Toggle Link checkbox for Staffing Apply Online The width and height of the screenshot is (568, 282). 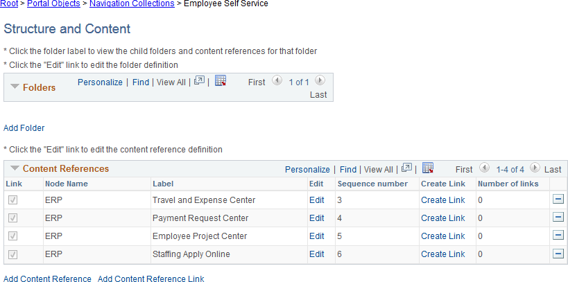(13, 254)
